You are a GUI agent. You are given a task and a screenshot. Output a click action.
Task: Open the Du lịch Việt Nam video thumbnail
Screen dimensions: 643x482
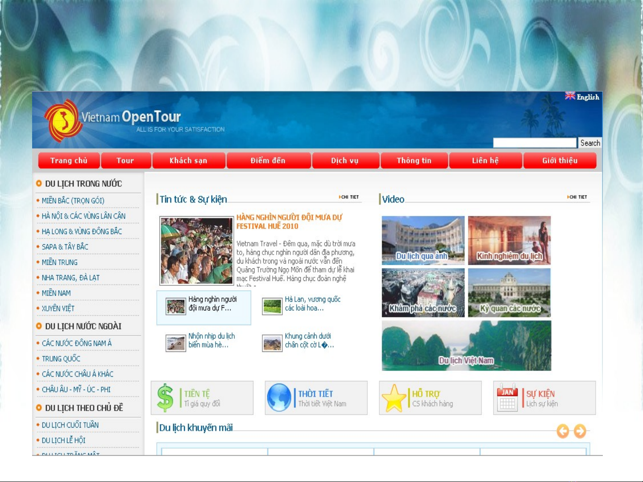[466, 346]
